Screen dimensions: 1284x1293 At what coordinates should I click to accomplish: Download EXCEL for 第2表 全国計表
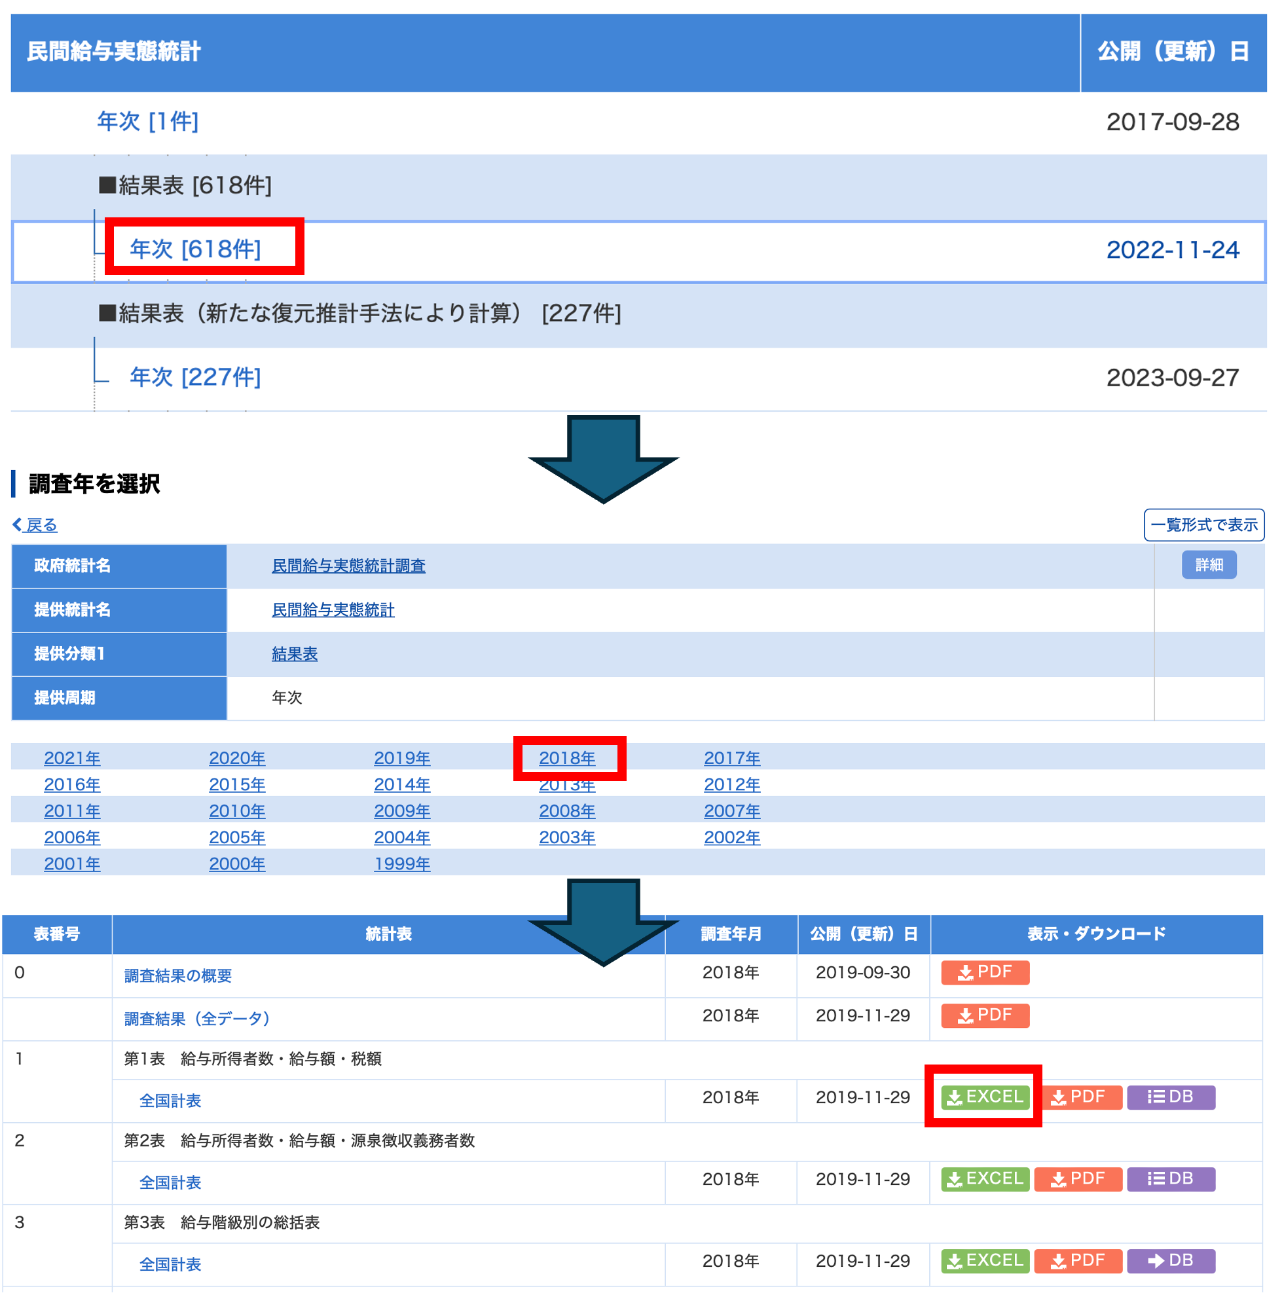[984, 1178]
